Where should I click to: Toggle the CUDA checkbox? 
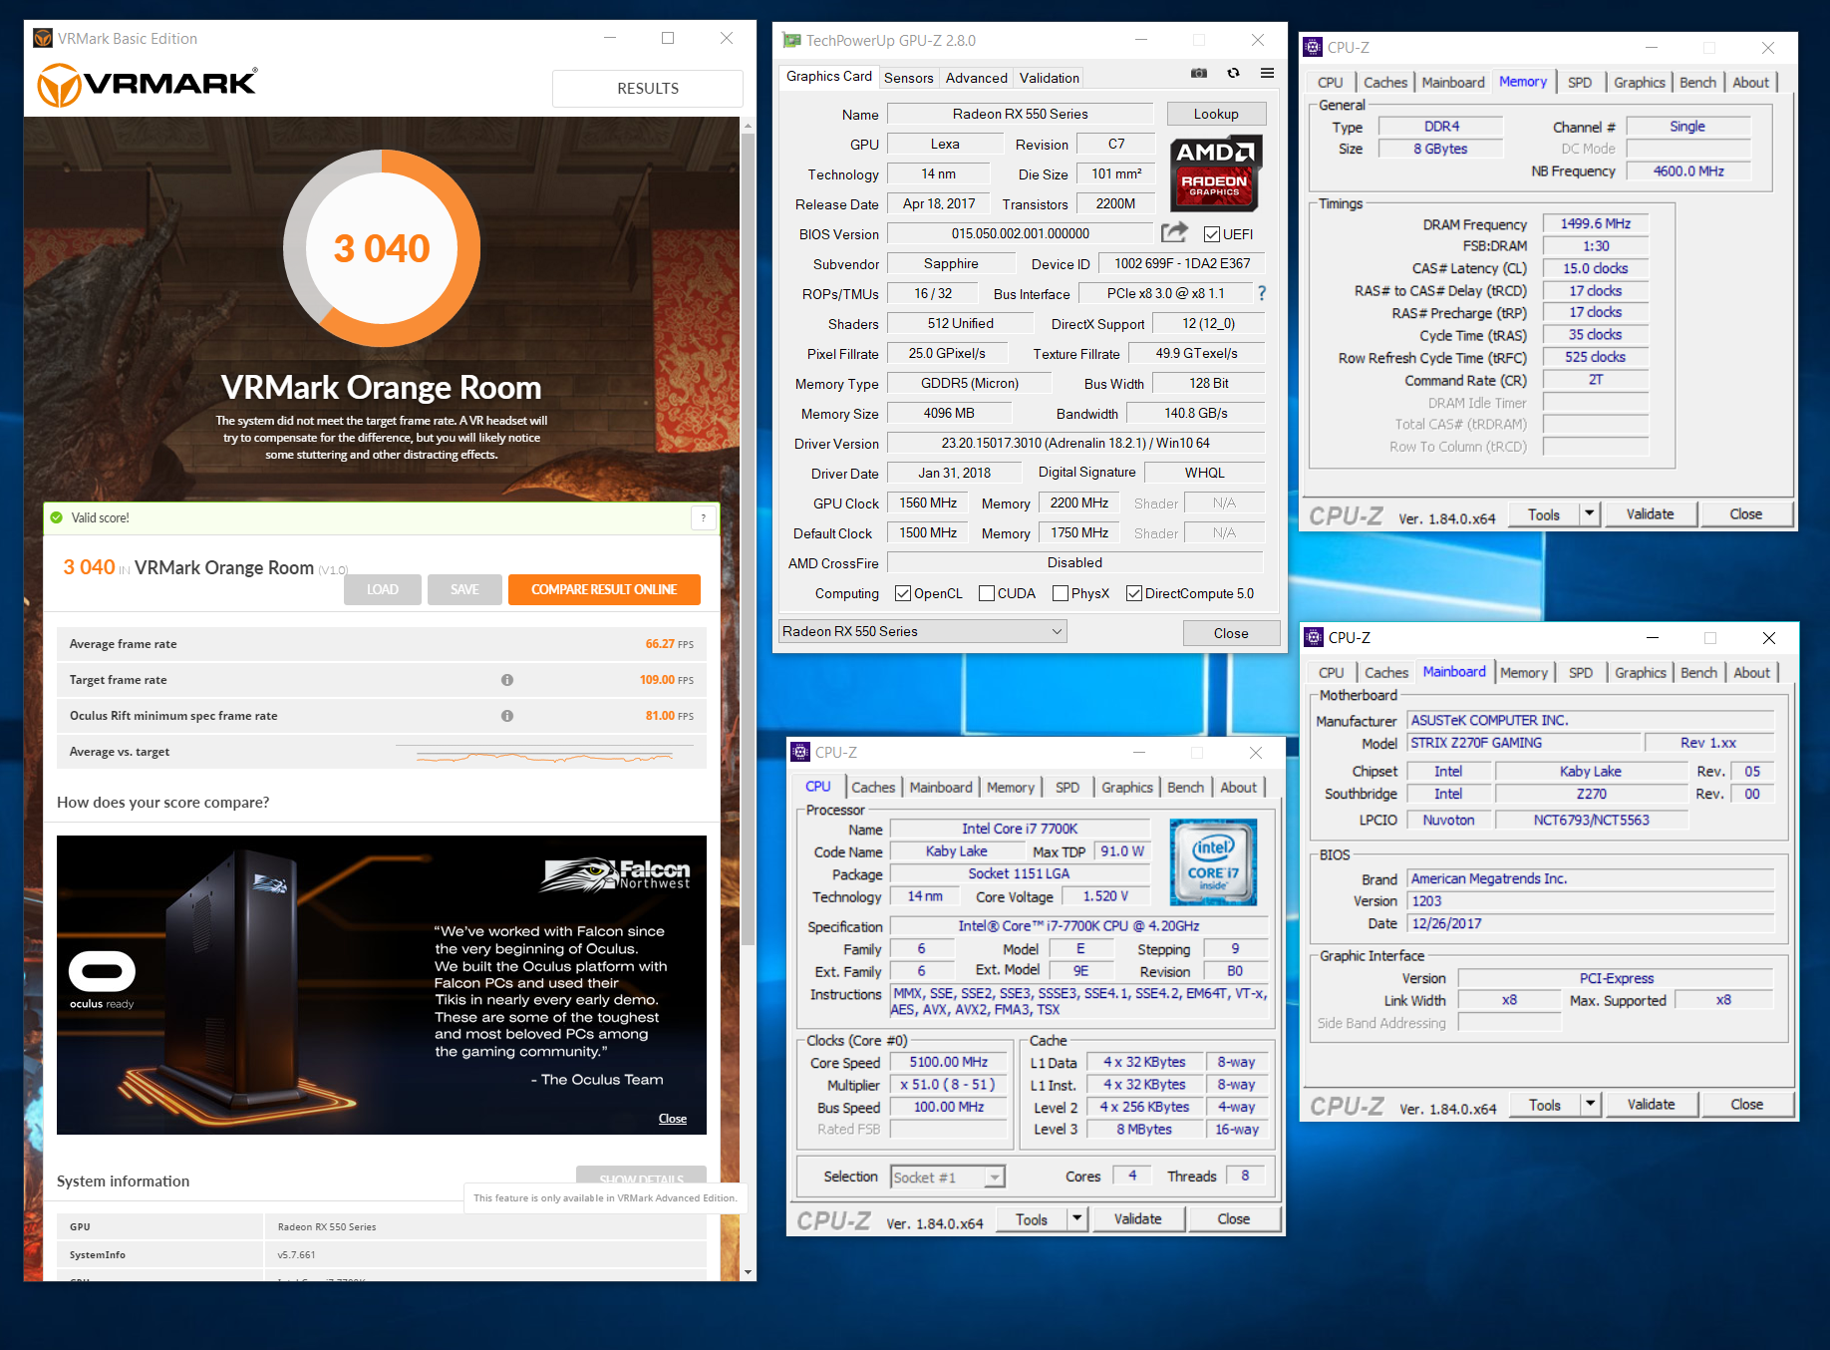pyautogui.click(x=987, y=593)
